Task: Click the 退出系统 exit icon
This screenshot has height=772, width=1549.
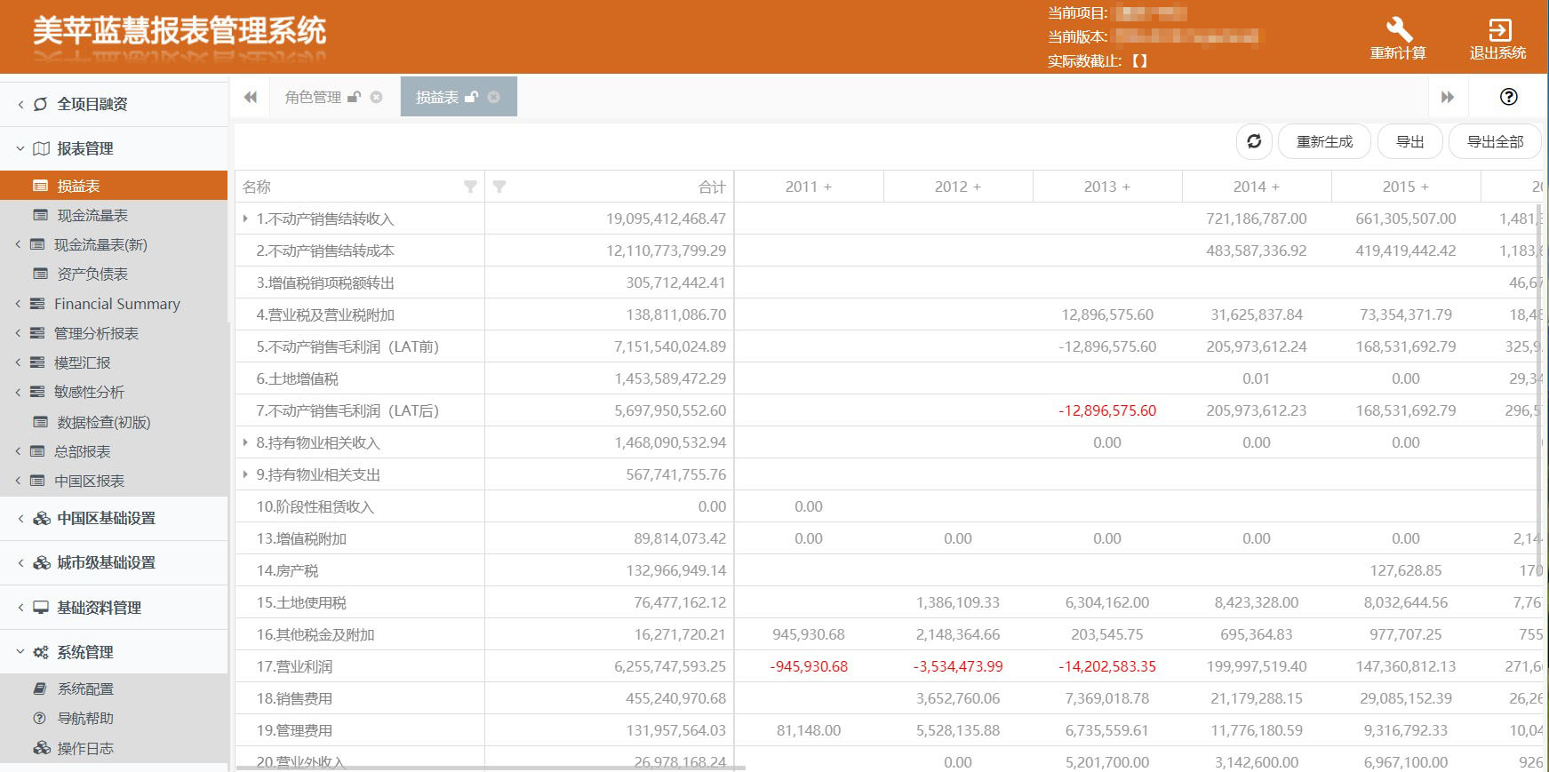Action: tap(1498, 29)
